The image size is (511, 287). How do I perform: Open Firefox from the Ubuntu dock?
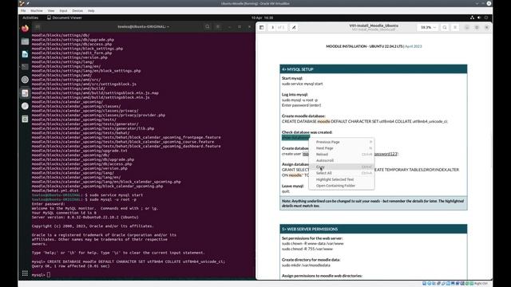25,29
